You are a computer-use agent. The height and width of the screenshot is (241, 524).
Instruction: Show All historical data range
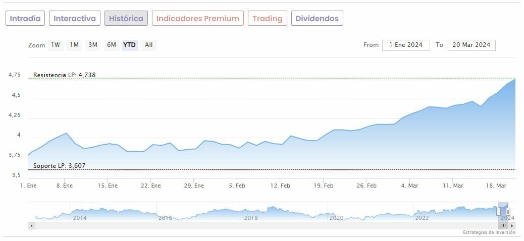(148, 45)
